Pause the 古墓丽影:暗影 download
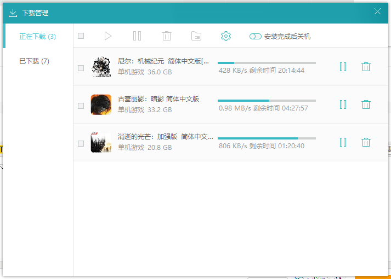This screenshot has height=279, width=391. coord(343,104)
